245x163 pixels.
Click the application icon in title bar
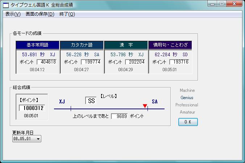6,5
